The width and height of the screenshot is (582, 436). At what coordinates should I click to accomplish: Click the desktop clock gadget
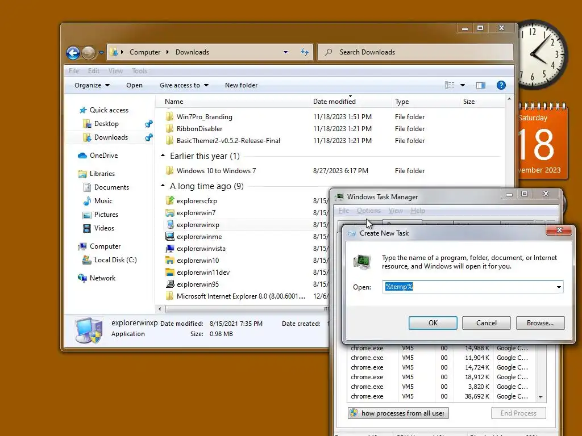click(542, 55)
